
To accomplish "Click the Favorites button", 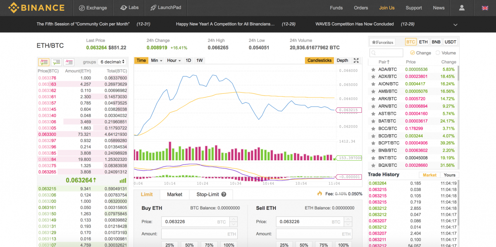I will (382, 42).
